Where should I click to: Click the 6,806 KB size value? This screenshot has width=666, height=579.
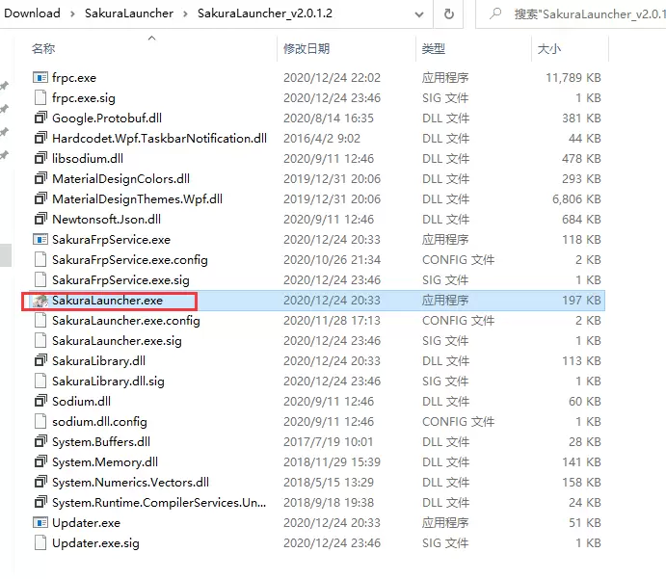click(x=576, y=199)
